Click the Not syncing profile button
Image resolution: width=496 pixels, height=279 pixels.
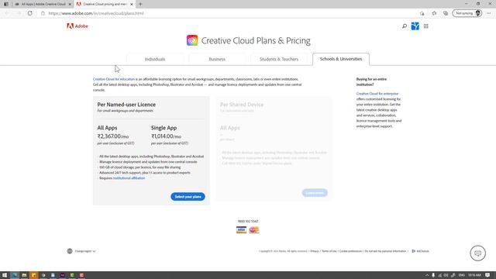click(x=467, y=13)
